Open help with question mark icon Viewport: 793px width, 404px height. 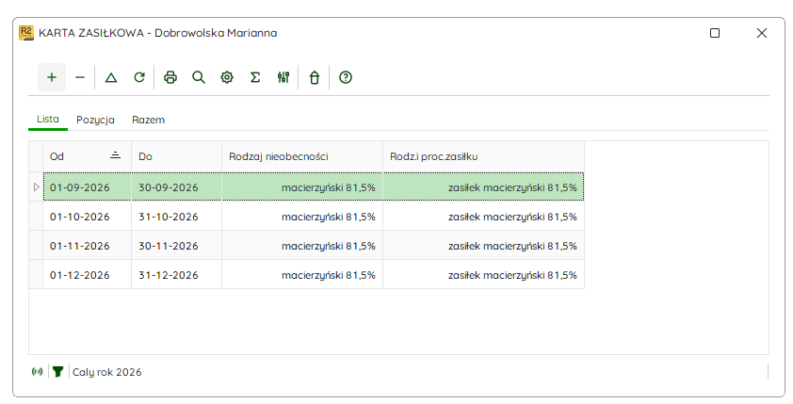point(346,77)
